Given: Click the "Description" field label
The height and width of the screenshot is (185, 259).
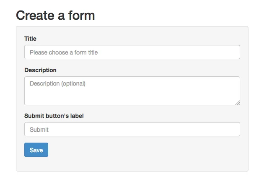Looking at the screenshot, I should point(40,70).
